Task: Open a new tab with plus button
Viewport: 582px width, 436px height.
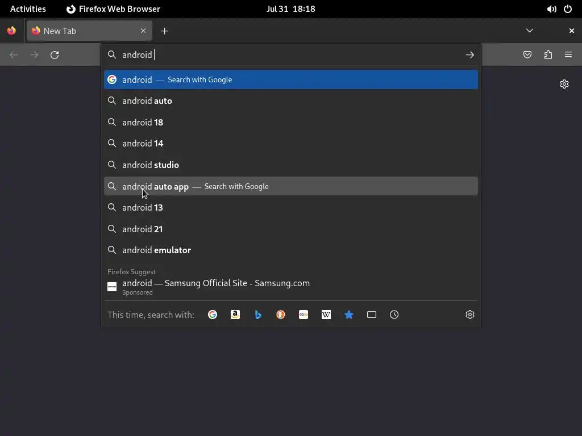Action: coord(164,31)
